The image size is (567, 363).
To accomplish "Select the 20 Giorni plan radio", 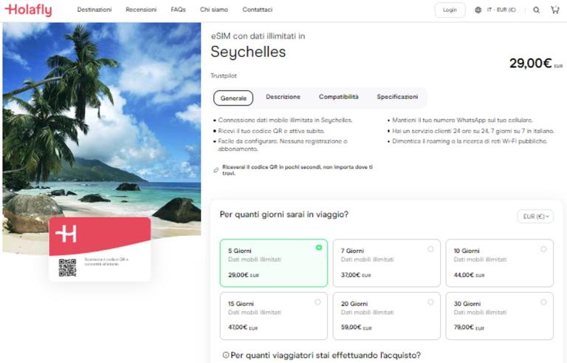I will [430, 302].
